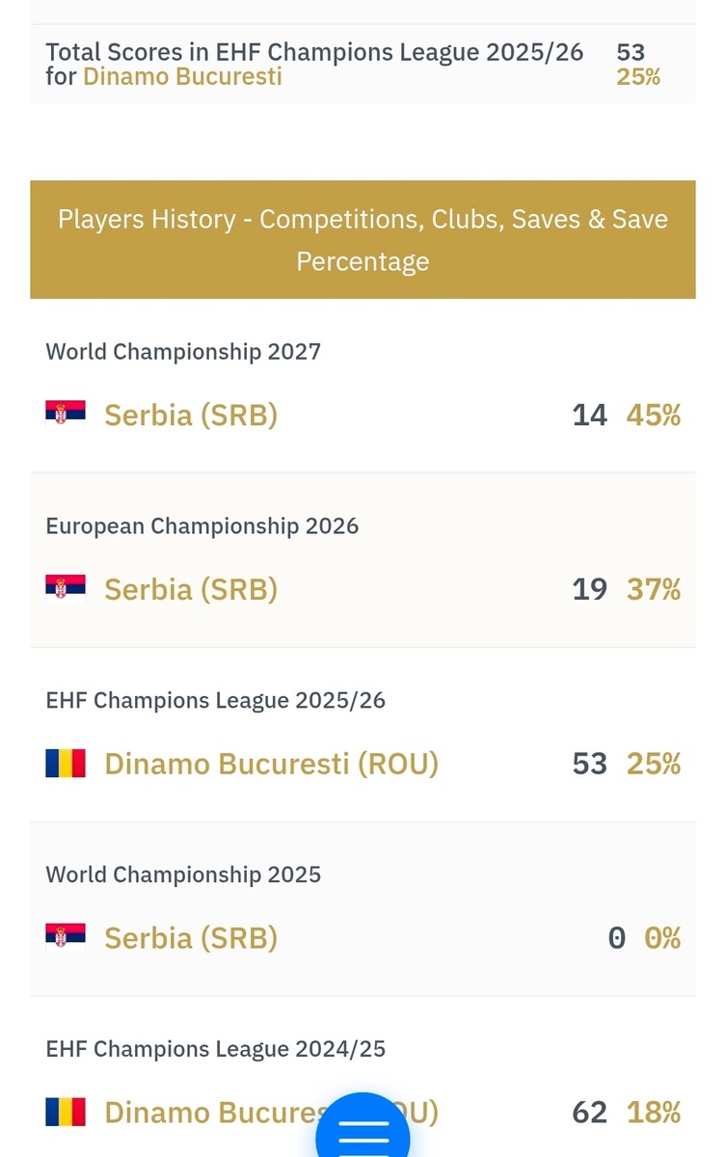Viewport: 726px width, 1157px height.
Task: Click the 25% value in Total Scores row
Action: [x=638, y=77]
